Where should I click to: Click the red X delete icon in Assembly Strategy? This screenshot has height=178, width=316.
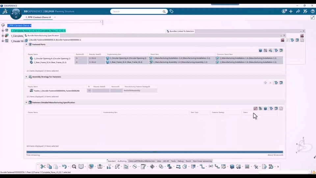(x=271, y=83)
